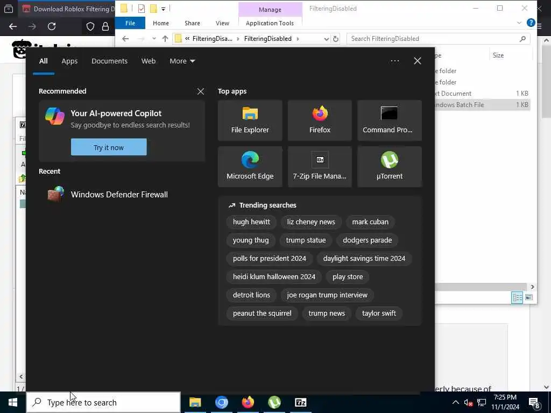Image resolution: width=551 pixels, height=413 pixels.
Task: Open 7-Zip from the taskbar
Action: (x=300, y=402)
